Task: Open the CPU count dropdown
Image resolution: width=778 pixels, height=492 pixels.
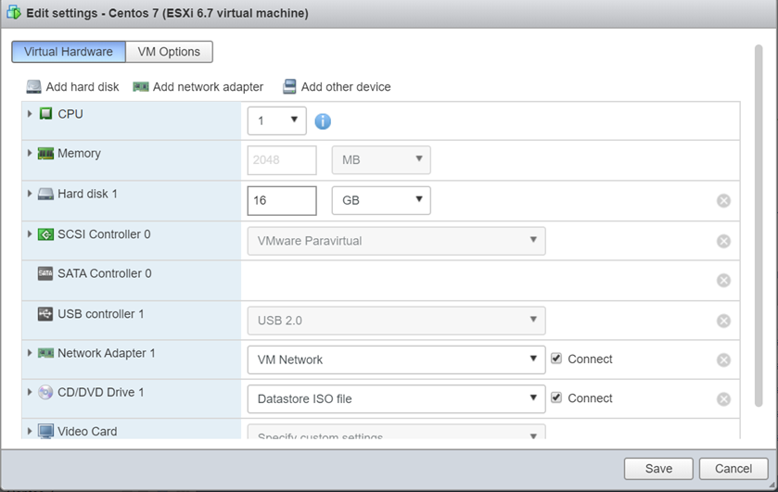Action: click(x=277, y=120)
